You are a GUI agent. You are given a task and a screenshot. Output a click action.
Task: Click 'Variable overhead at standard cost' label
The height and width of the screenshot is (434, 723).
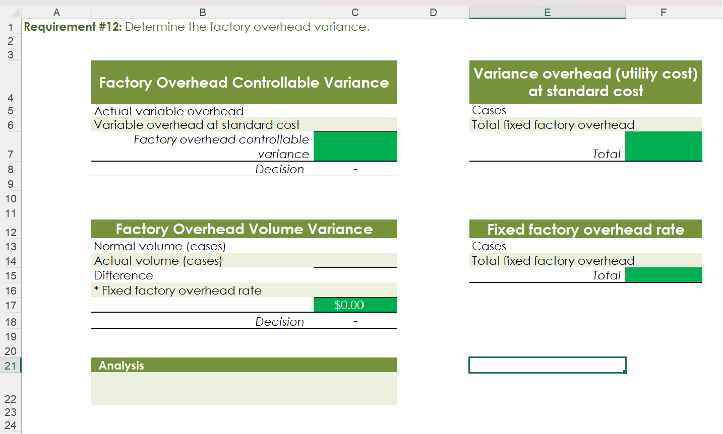click(x=197, y=125)
